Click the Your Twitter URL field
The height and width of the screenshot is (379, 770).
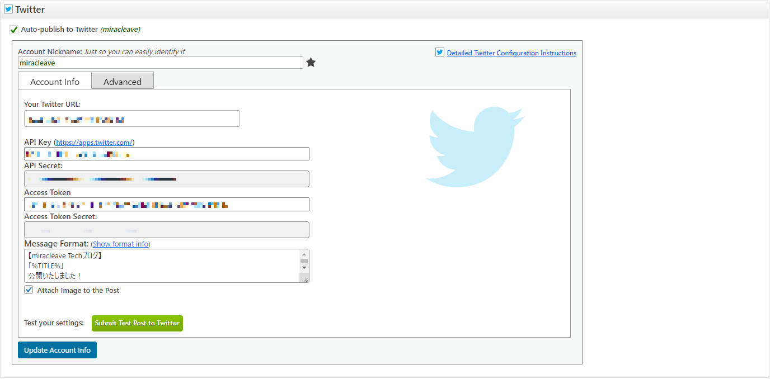(132, 119)
